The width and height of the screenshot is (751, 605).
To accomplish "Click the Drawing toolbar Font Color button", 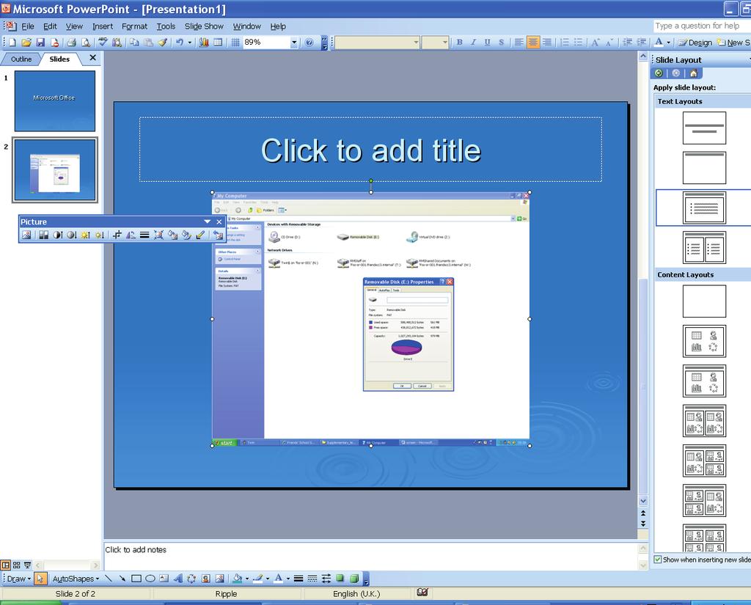I will point(278,579).
